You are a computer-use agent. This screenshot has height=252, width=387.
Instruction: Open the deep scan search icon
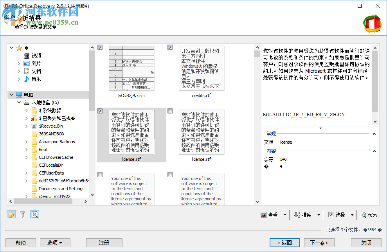coord(34,214)
